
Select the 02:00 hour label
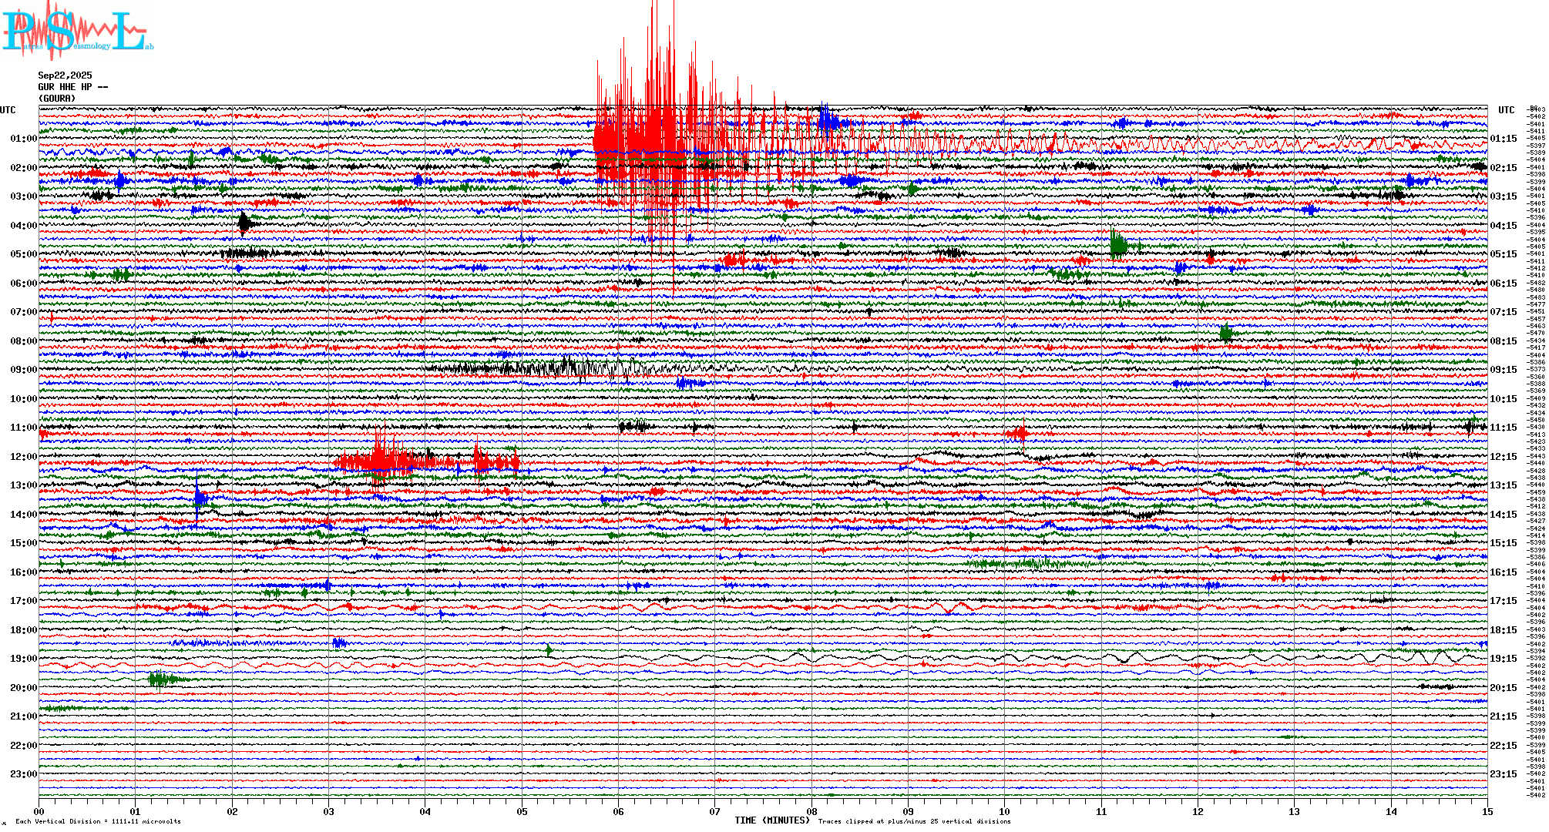pos(23,168)
